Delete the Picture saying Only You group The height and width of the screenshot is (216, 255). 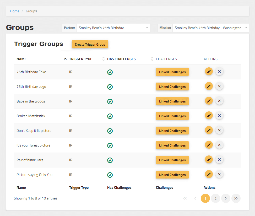[219, 174]
